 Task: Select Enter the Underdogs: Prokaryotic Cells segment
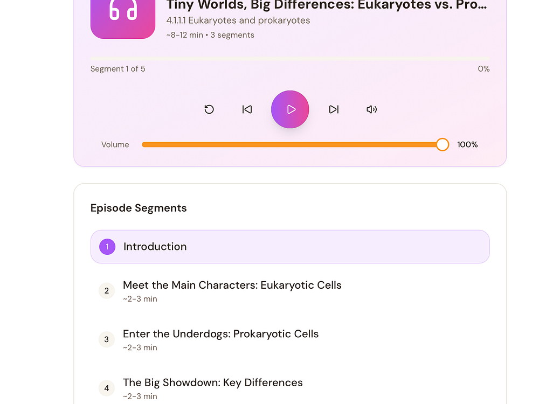tap(220, 334)
